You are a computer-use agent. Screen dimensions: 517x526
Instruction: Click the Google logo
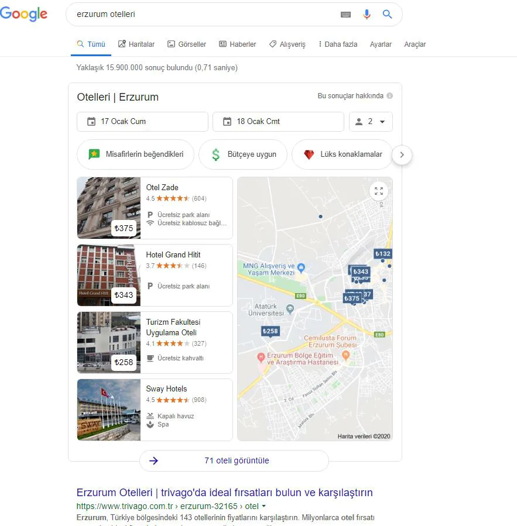(x=23, y=14)
